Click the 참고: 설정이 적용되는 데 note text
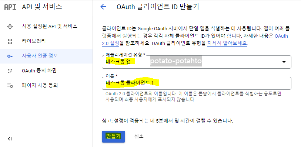Screen dimensions: 301x147 coord(167,121)
